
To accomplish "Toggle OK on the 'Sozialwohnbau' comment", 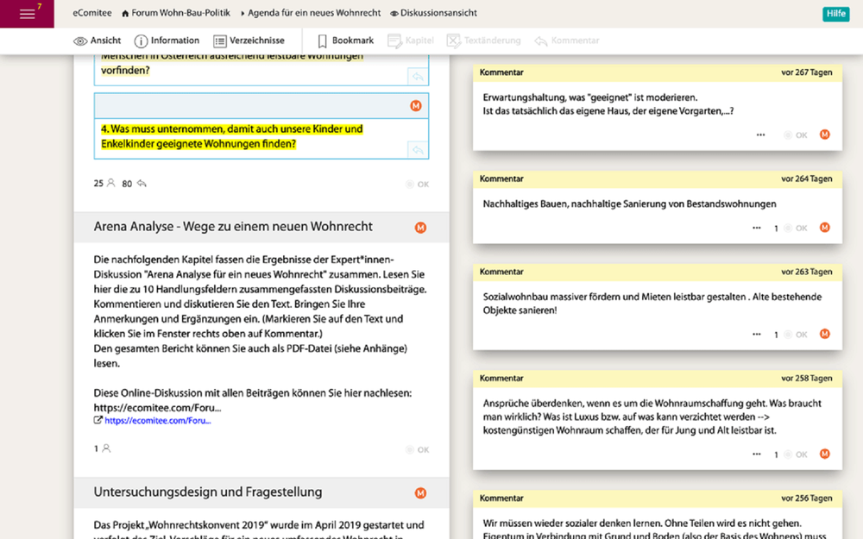I will pyautogui.click(x=796, y=335).
